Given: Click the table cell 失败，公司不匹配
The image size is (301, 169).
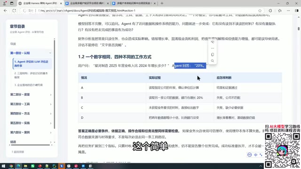Looking at the screenshot, I should pyautogui.click(x=229, y=98).
